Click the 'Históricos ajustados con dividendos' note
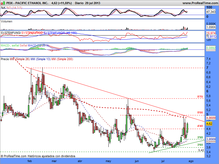 click(x=51, y=156)
